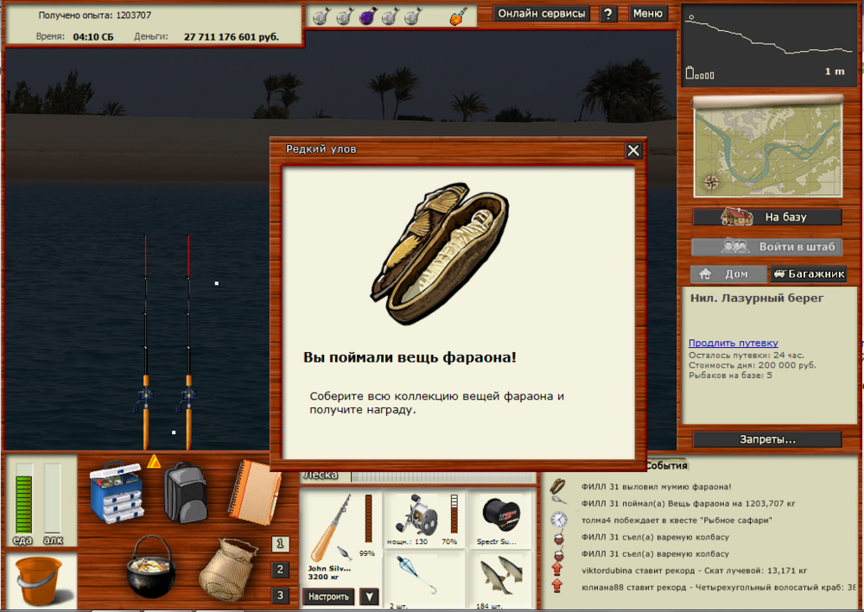Open the river map thumbnail
The width and height of the screenshot is (864, 612).
(x=768, y=147)
